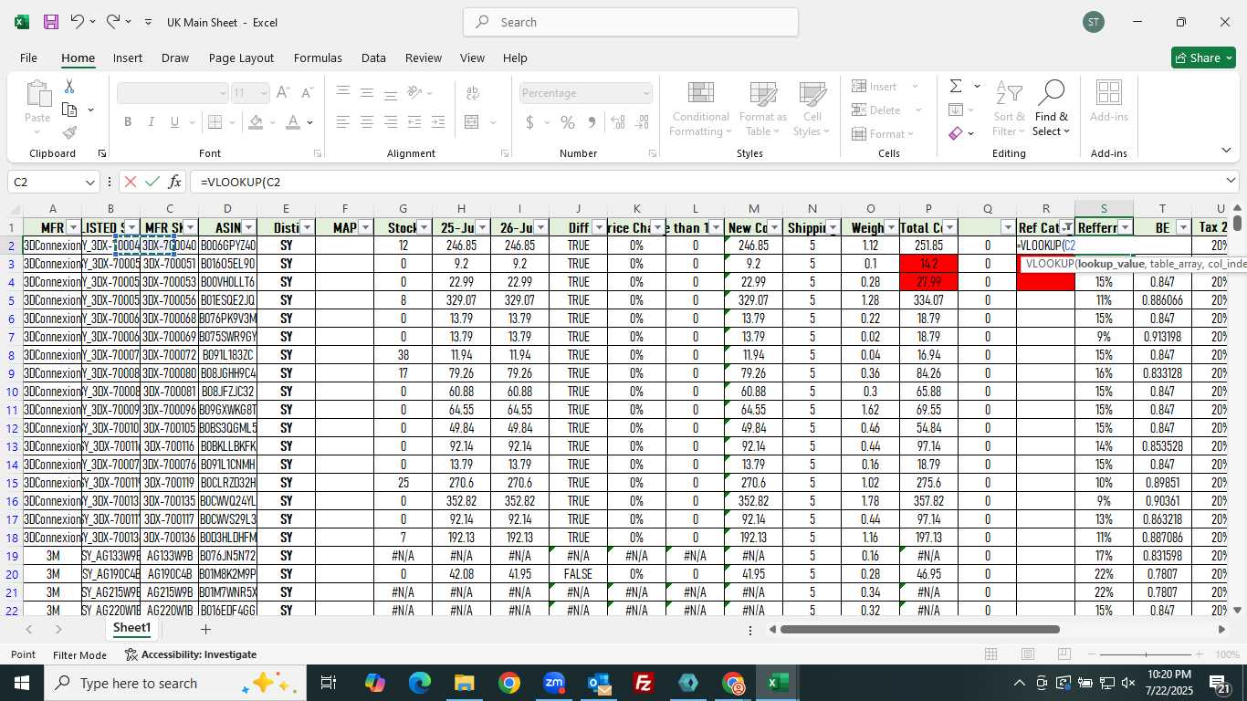Viewport: 1247px width, 701px height.
Task: Toggle Wrap Text
Action: click(473, 93)
